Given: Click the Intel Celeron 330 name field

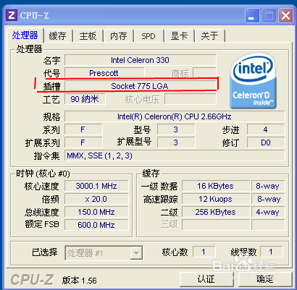Looking at the screenshot, I should pyautogui.click(x=141, y=60).
